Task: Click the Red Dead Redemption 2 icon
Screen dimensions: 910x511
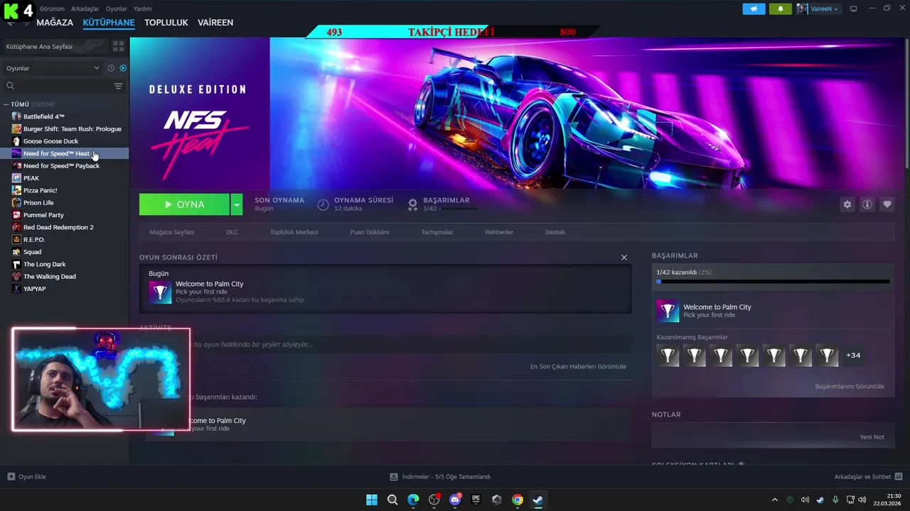Action: [x=16, y=227]
